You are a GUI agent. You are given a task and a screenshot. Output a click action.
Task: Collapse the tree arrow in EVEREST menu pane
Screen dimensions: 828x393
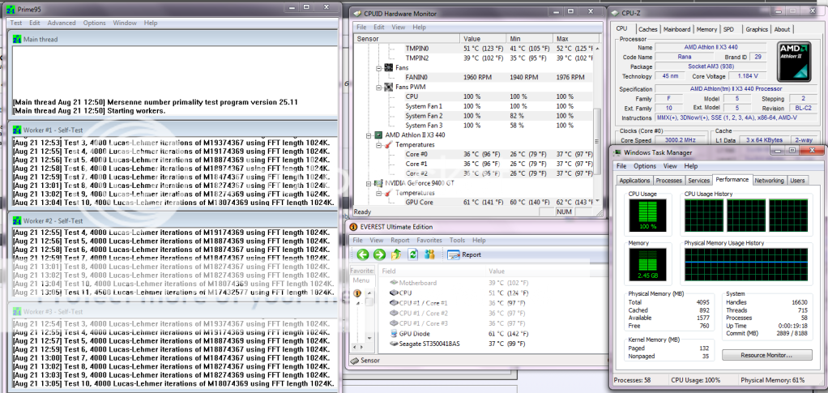(357, 303)
